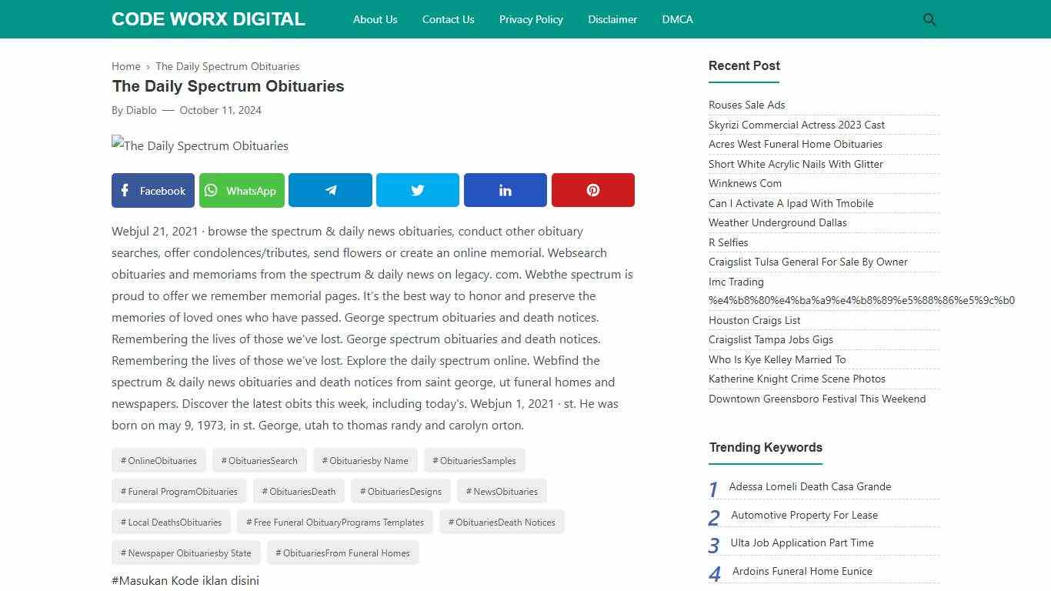Image resolution: width=1051 pixels, height=591 pixels.
Task: Open the site search
Action: (929, 19)
